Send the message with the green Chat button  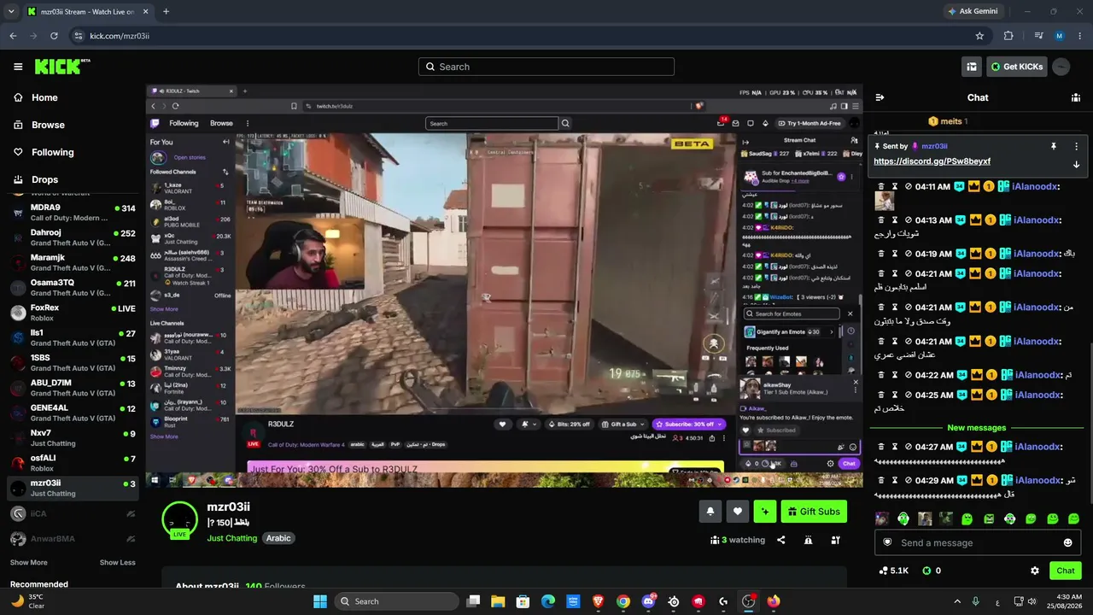click(x=1066, y=571)
